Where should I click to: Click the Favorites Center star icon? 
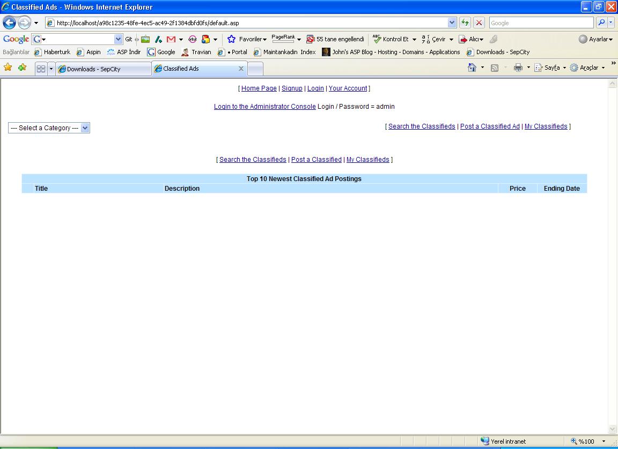tap(8, 68)
